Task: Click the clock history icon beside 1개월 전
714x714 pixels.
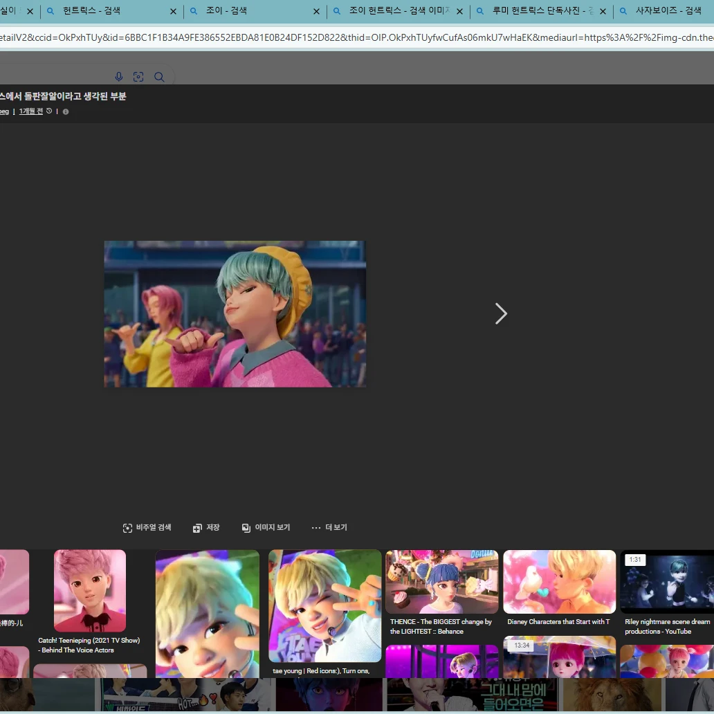Action: [49, 111]
